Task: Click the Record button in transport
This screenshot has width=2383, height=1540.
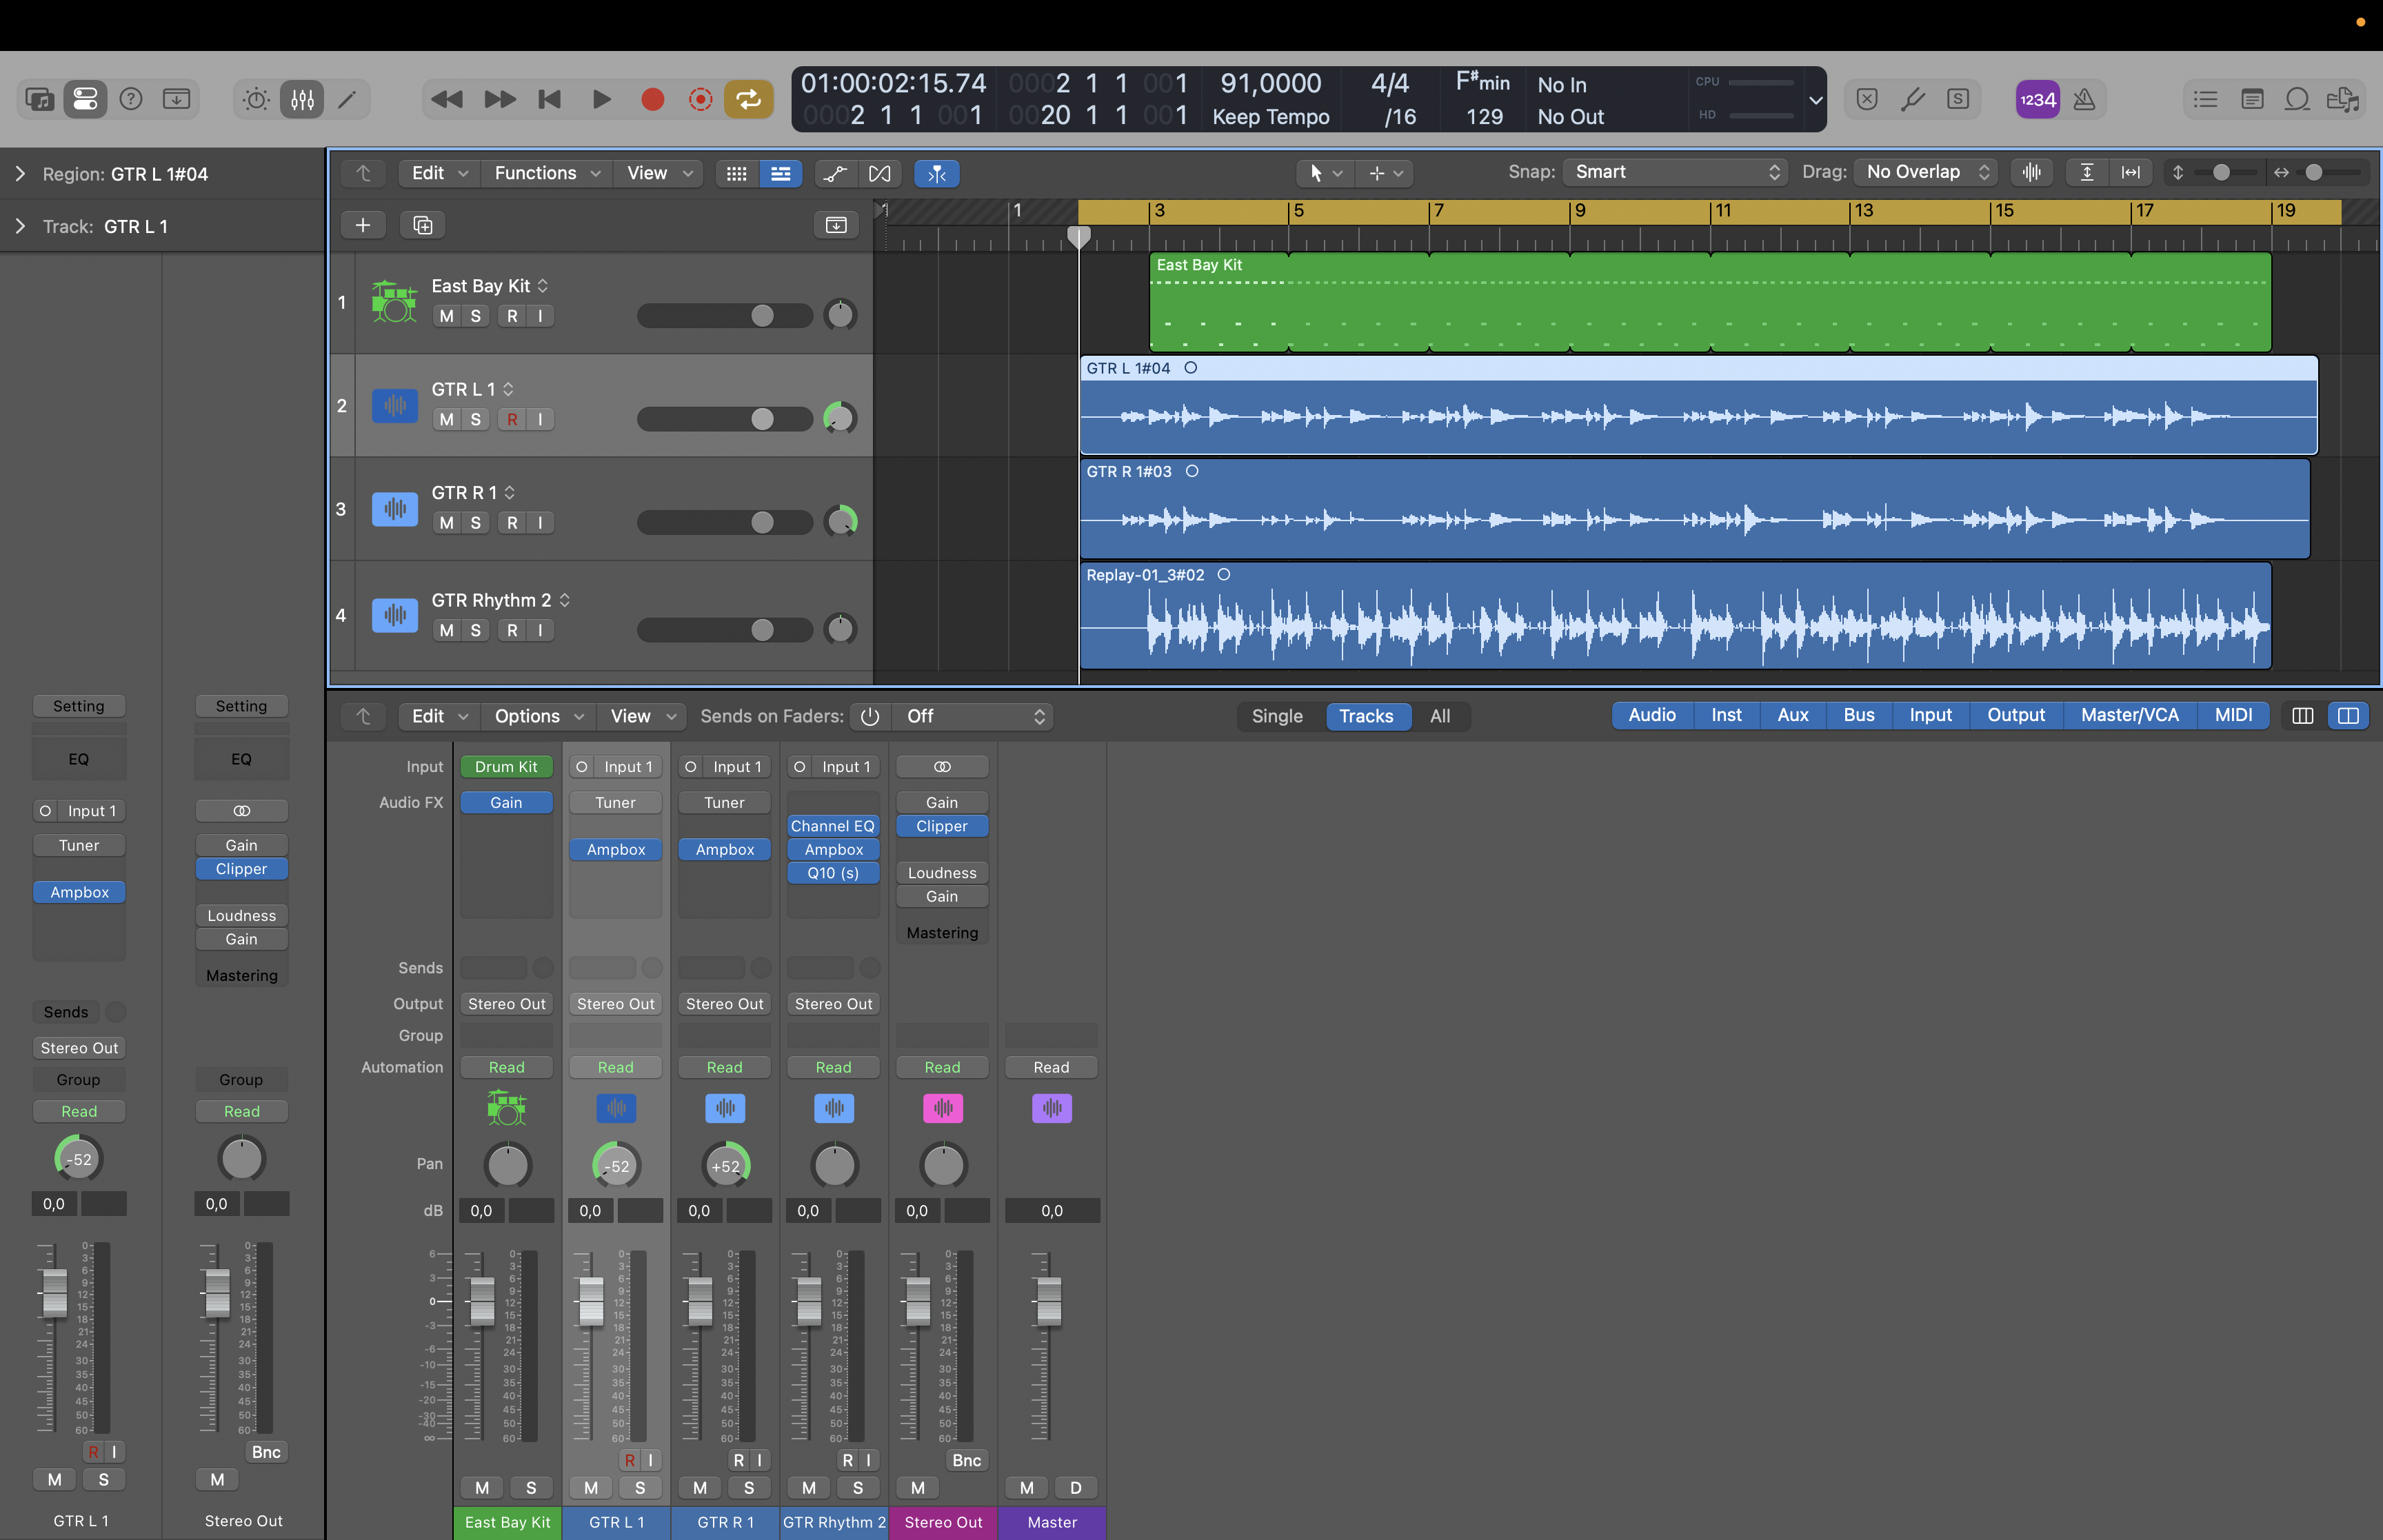Action: [652, 99]
